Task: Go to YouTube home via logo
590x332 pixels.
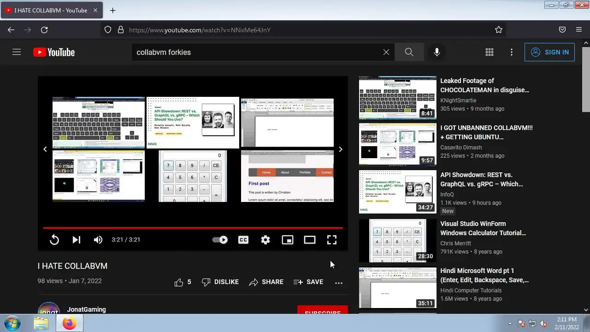Action: pyautogui.click(x=54, y=52)
